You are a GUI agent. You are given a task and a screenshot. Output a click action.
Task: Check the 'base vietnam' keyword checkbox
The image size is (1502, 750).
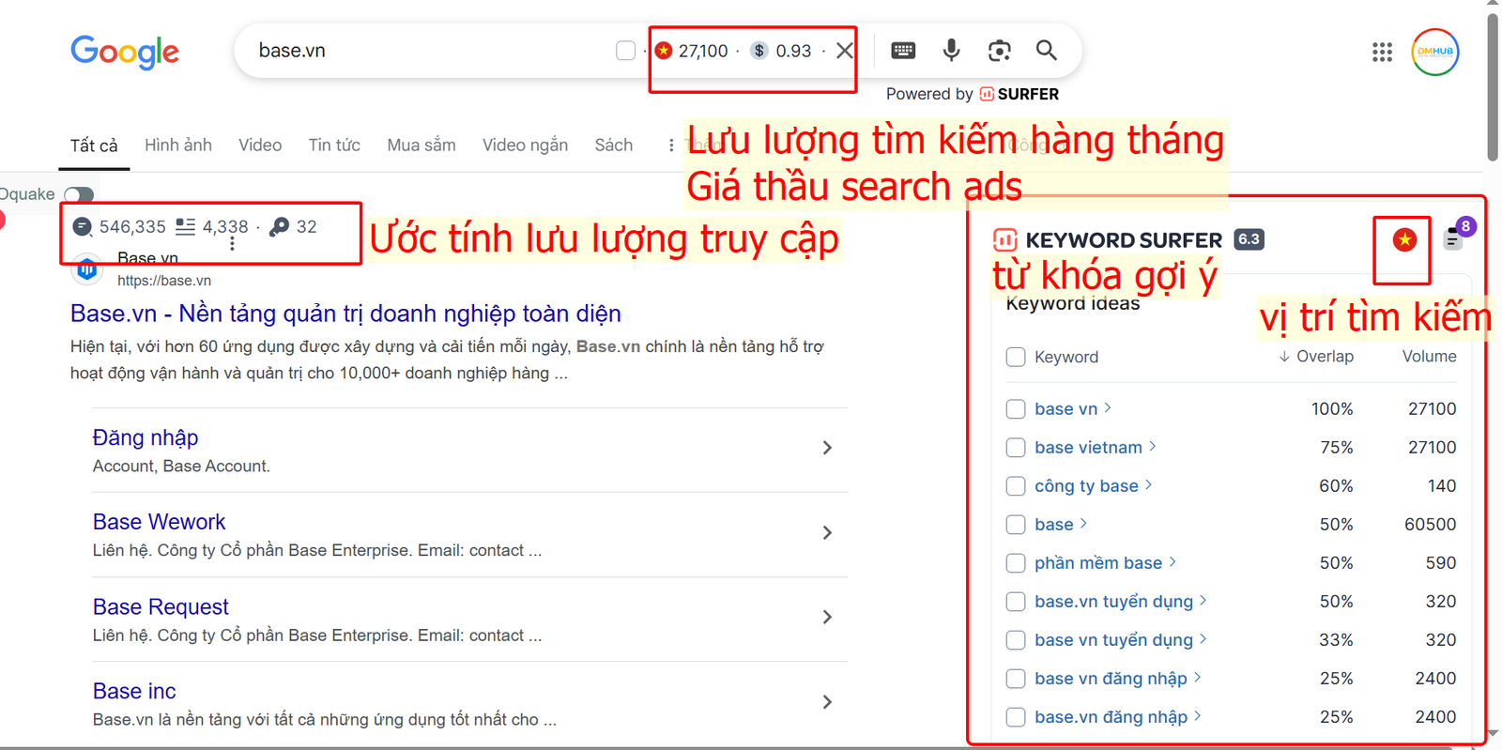click(x=1016, y=448)
